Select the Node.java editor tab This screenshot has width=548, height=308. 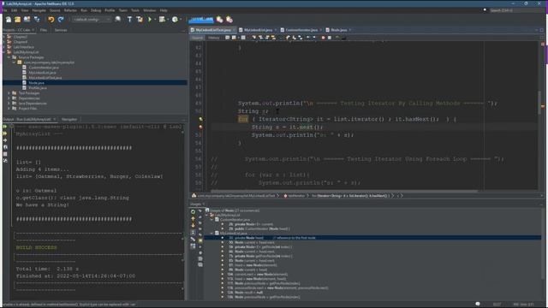(x=338, y=30)
